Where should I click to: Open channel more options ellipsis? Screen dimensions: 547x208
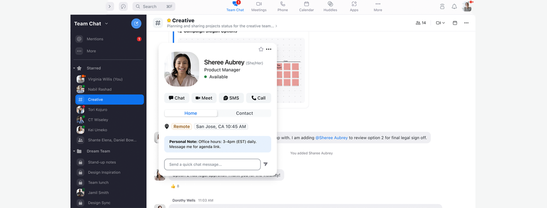467,23
